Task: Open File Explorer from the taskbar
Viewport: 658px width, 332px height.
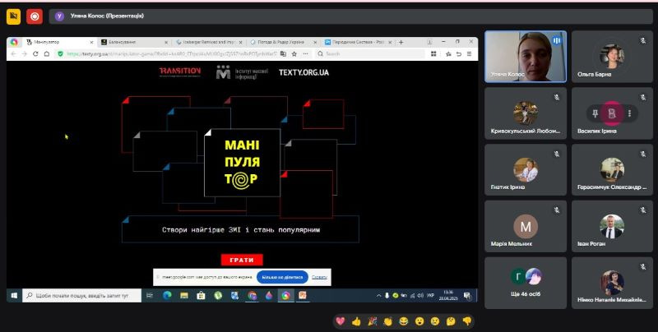Action: click(x=183, y=296)
